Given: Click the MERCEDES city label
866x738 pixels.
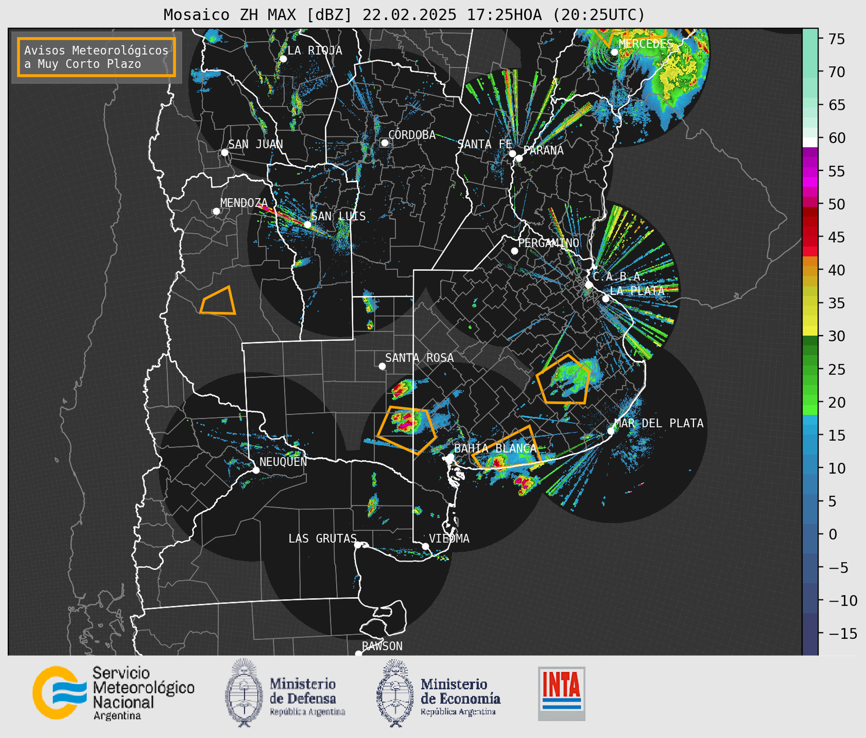Looking at the screenshot, I should coord(646,44).
